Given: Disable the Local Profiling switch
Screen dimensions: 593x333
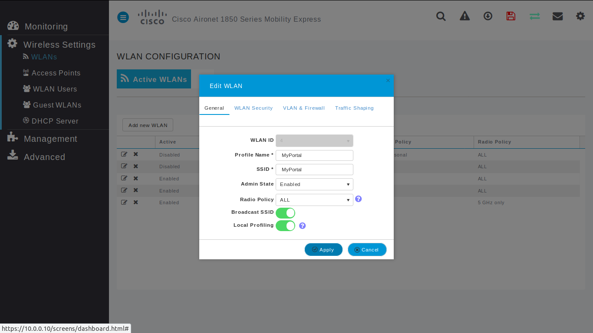Looking at the screenshot, I should pos(285,226).
